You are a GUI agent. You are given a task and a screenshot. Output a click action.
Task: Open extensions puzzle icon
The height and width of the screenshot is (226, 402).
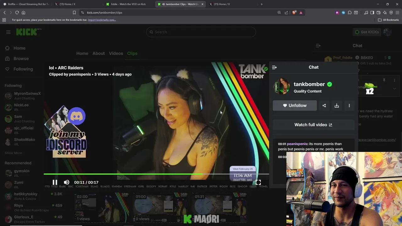350,13
